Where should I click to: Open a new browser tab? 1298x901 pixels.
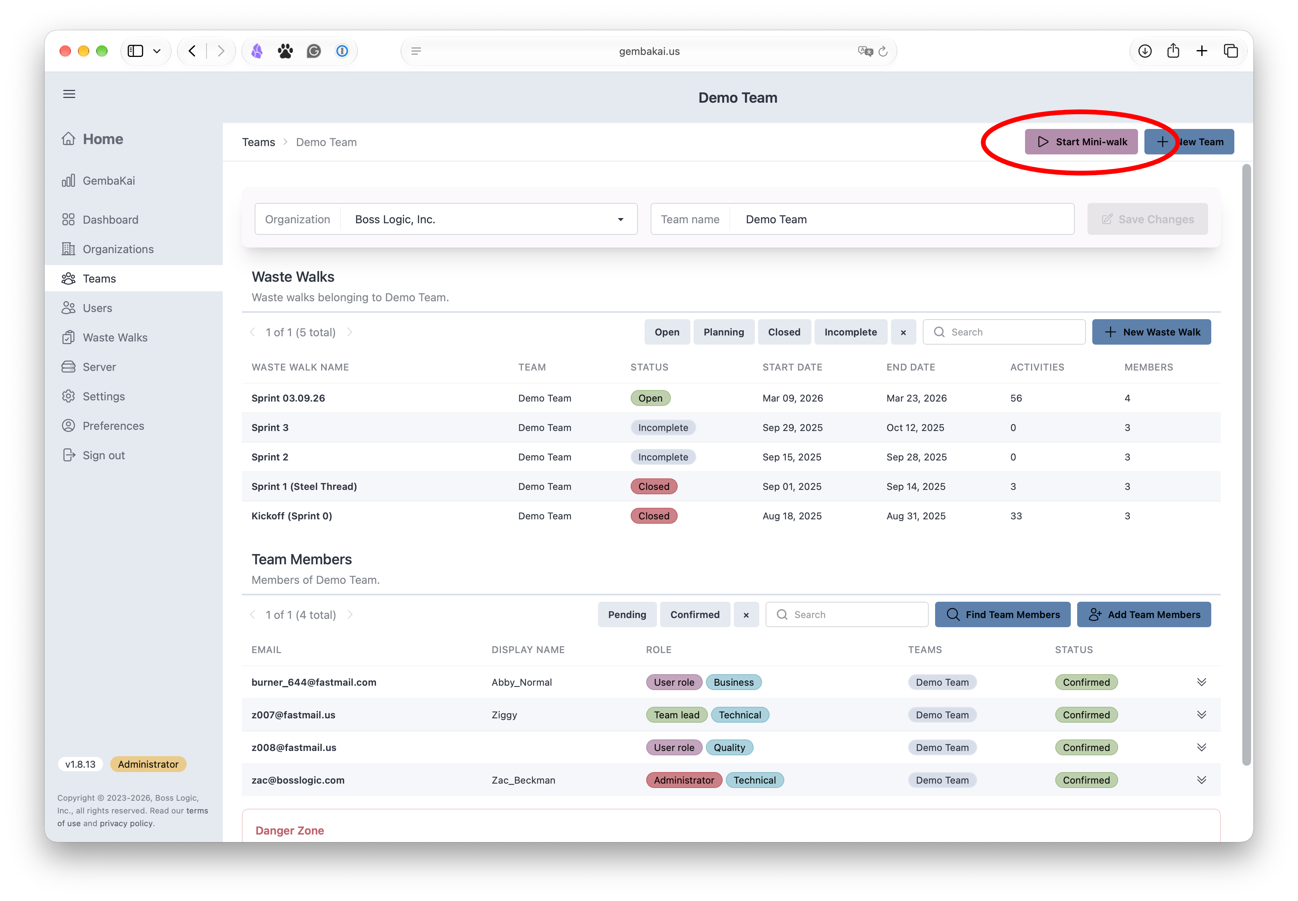point(1202,51)
